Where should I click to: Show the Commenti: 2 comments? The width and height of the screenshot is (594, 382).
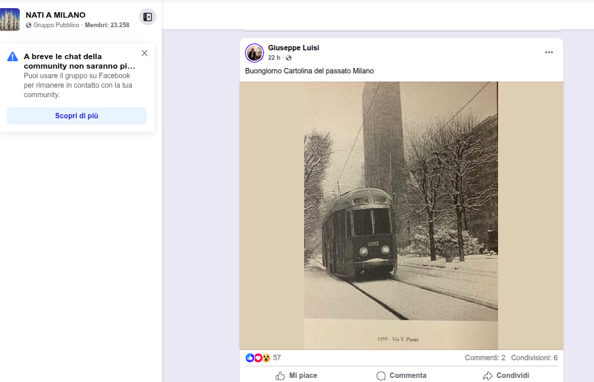point(485,358)
